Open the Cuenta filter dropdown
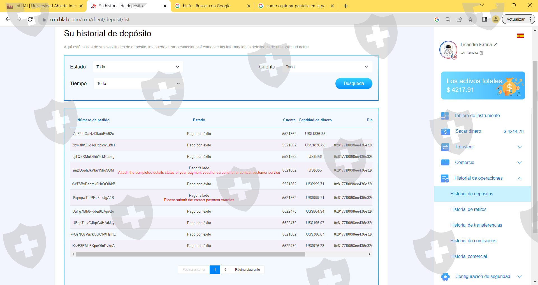Screen dimensions: 538x285 point(327,67)
